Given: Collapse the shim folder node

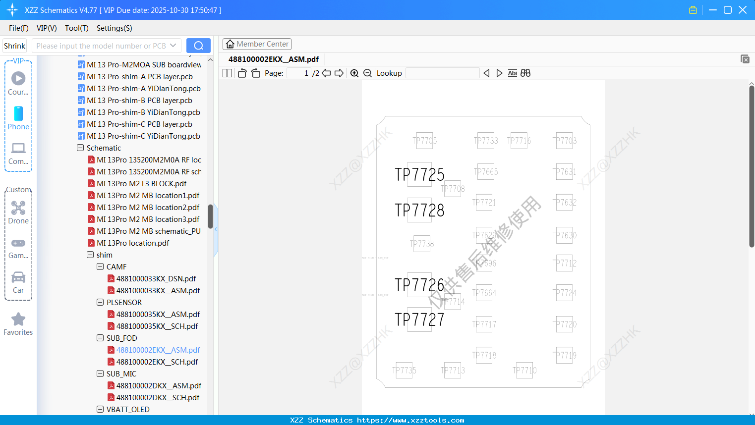Looking at the screenshot, I should click(x=90, y=255).
